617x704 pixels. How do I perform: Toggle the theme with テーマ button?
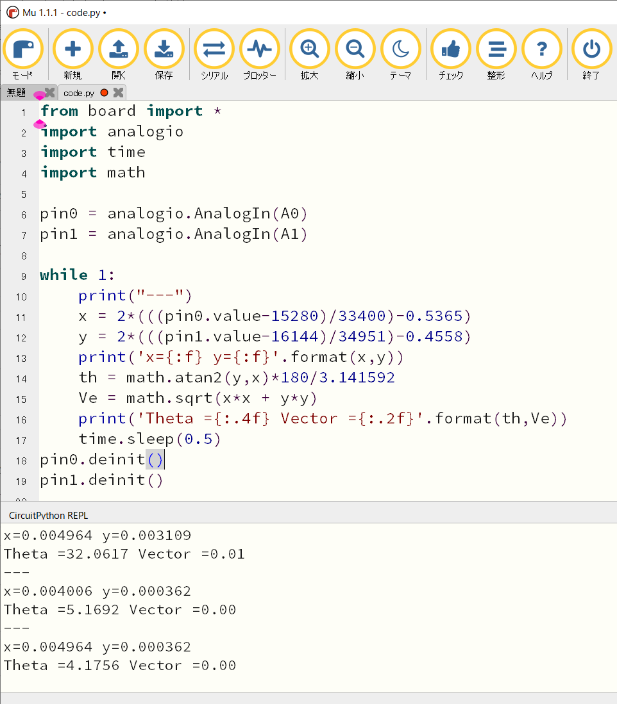[x=400, y=50]
